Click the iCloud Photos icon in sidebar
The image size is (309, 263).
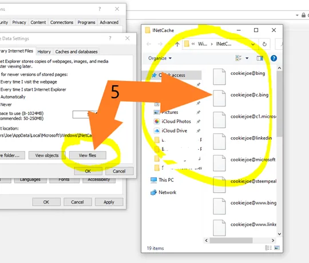click(157, 121)
